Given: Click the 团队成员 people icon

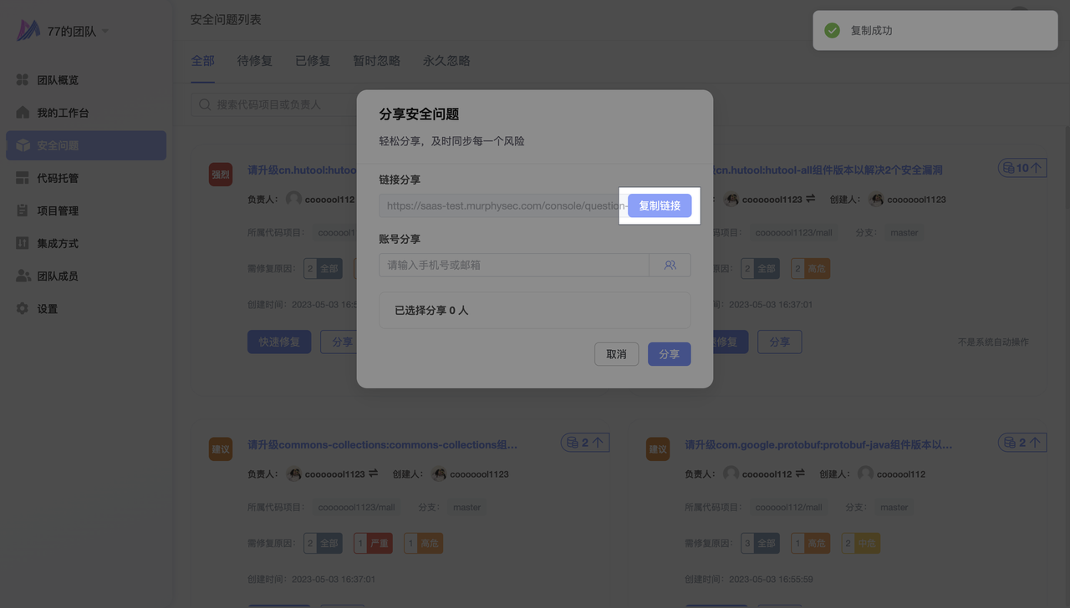Looking at the screenshot, I should pos(23,276).
